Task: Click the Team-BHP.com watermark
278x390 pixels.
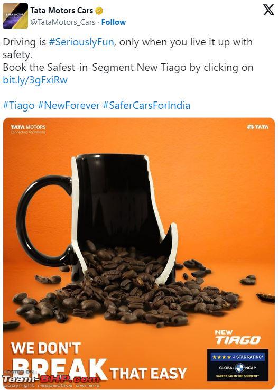Action: pos(51,379)
